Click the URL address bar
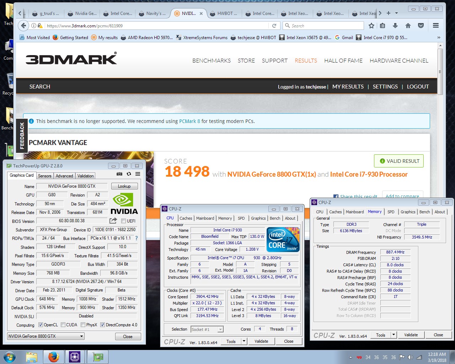 (x=156, y=26)
